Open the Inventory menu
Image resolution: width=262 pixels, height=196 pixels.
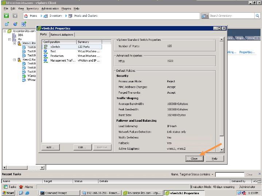[x=32, y=8]
